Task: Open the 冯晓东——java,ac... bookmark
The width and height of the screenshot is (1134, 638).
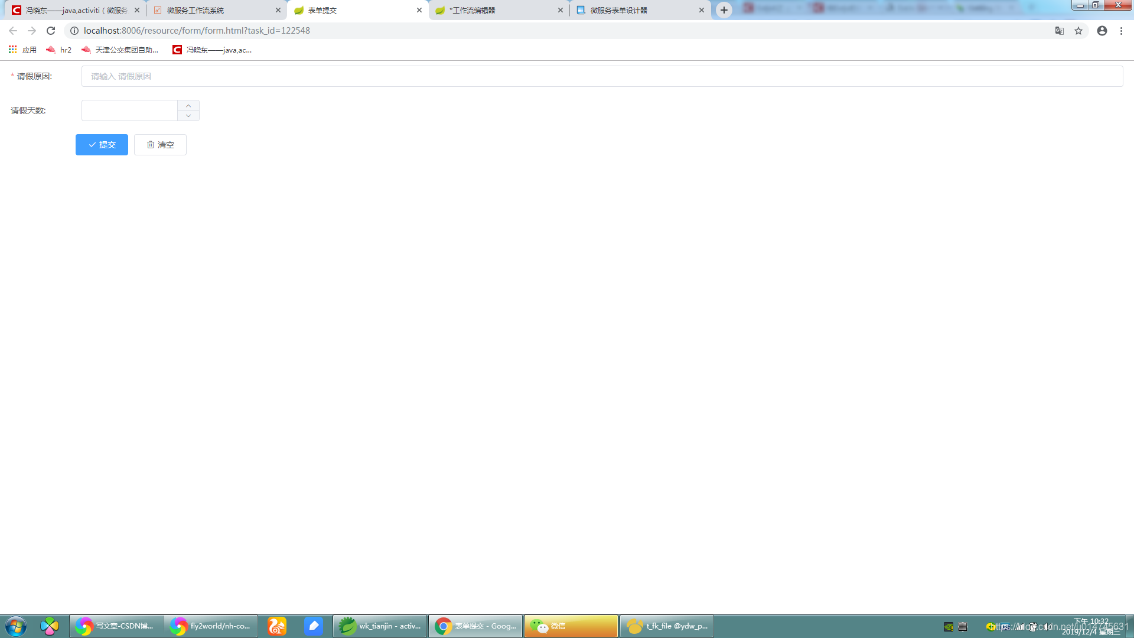Action: point(212,50)
